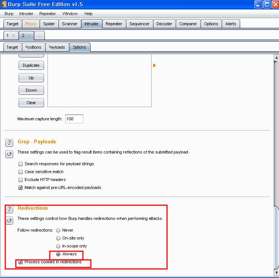Click the Burp Suite title bar logo
Image resolution: width=279 pixels, height=278 pixels.
tap(3, 4)
